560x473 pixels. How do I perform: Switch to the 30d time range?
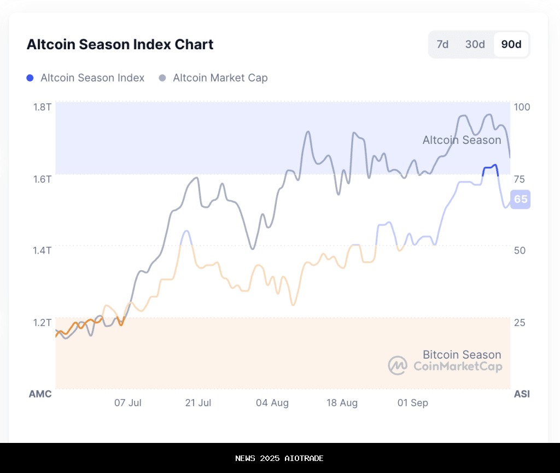[475, 44]
